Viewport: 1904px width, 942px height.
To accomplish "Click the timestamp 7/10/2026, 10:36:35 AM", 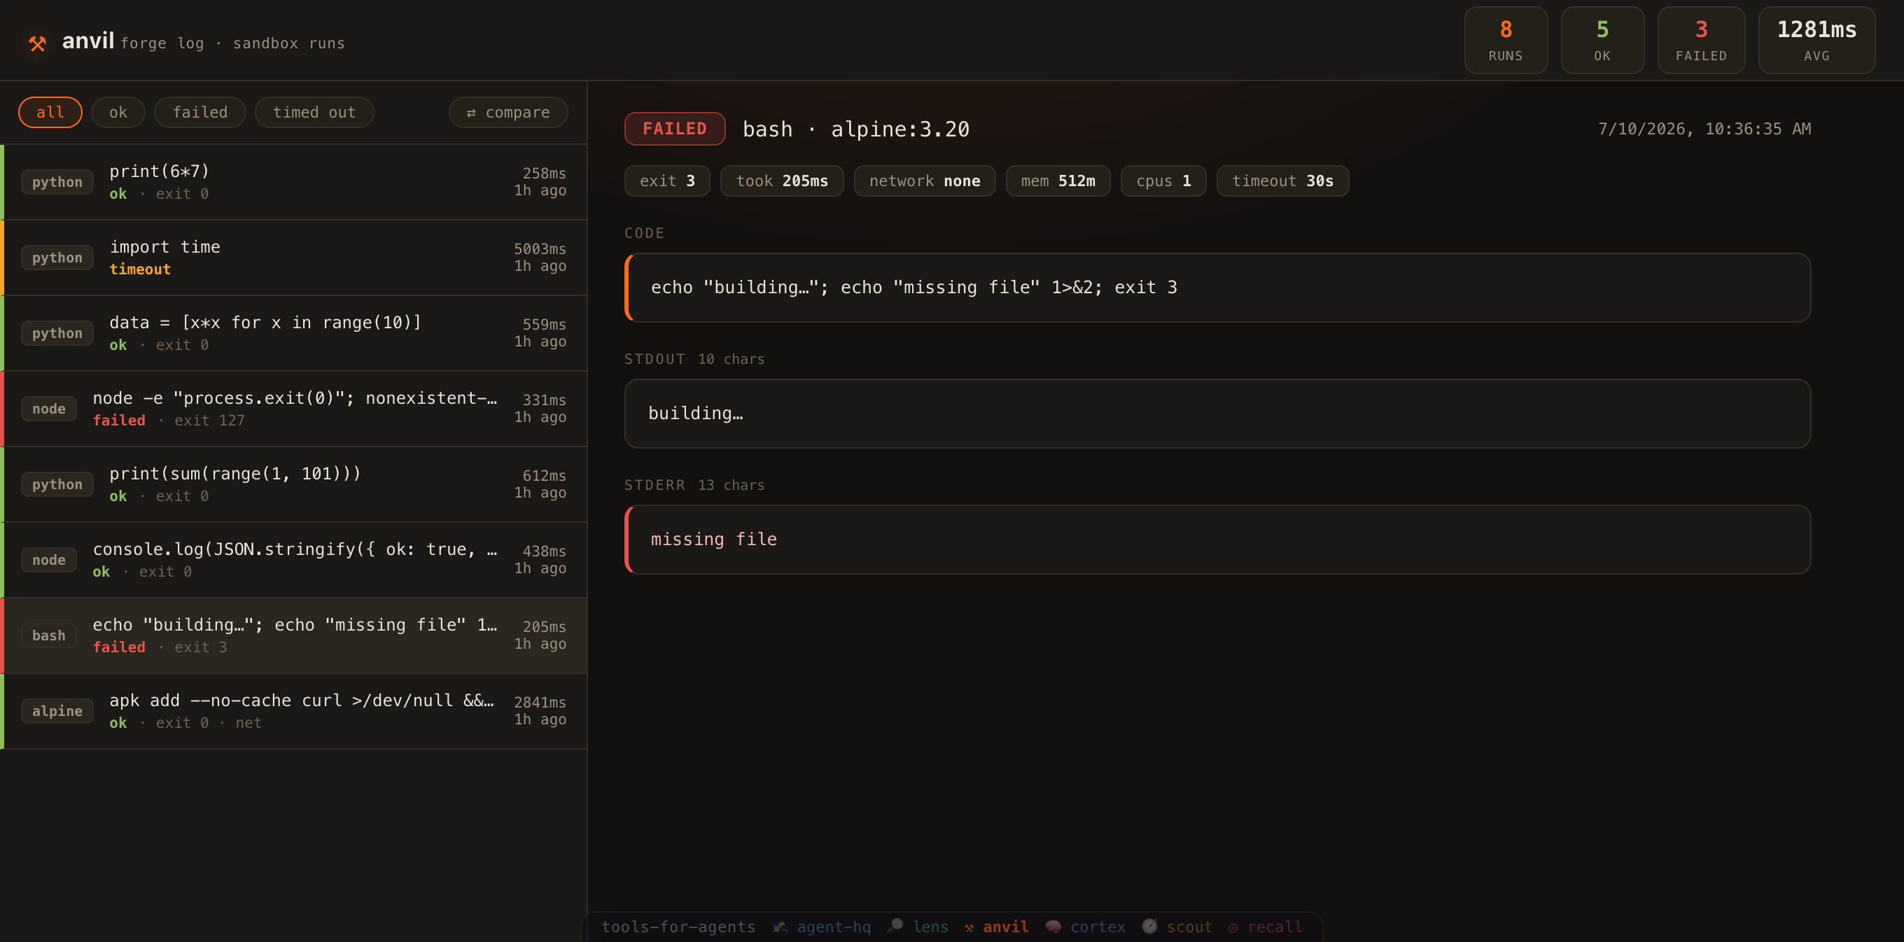I will coord(1704,129).
